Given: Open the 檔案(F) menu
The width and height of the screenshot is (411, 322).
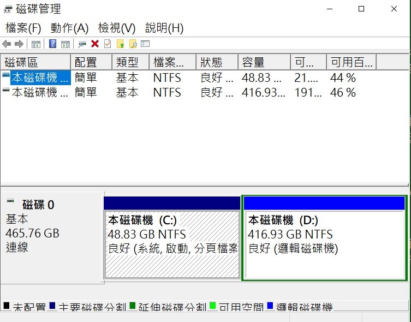Looking at the screenshot, I should 23,28.
